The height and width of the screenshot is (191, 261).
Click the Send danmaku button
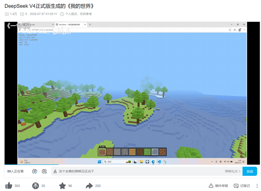pos(250,171)
